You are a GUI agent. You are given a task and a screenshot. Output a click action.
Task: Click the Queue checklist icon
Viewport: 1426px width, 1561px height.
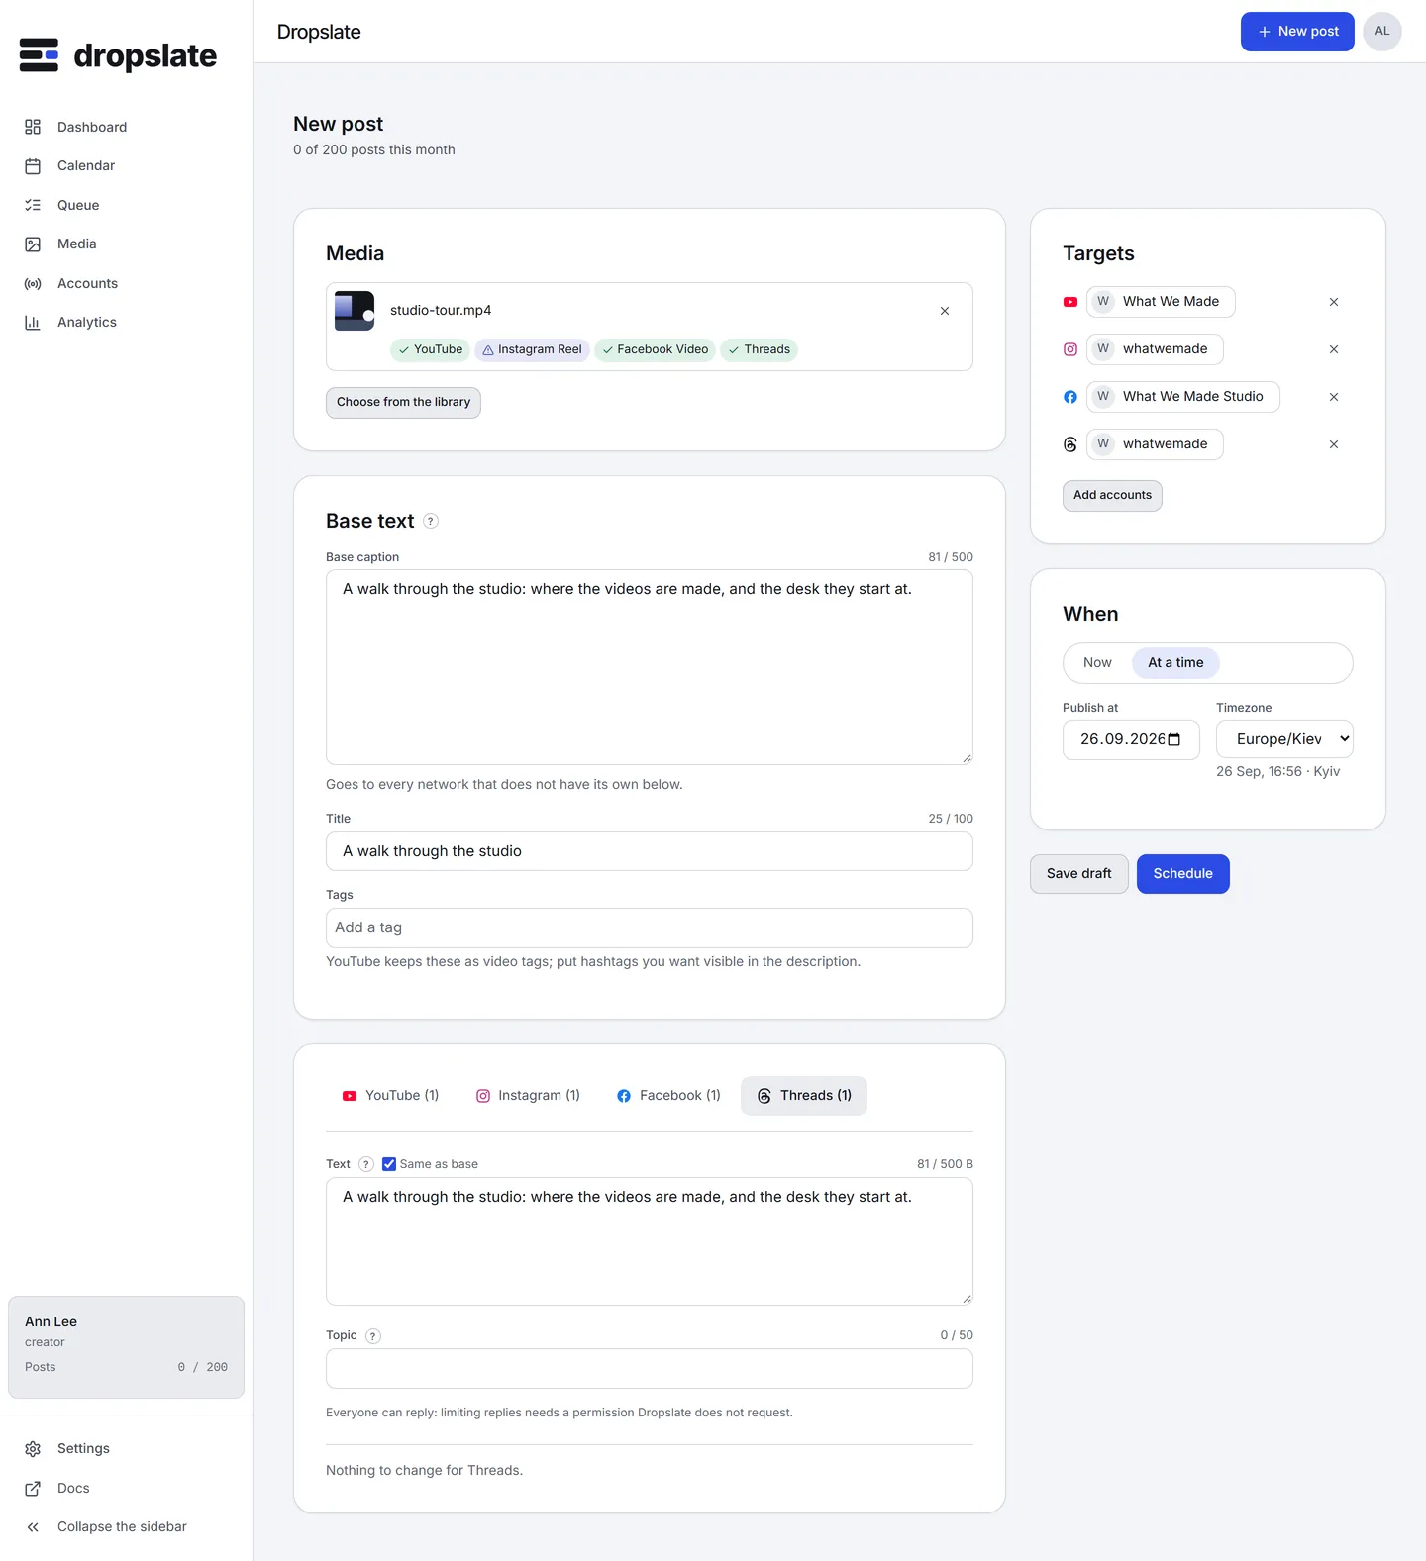(x=33, y=205)
